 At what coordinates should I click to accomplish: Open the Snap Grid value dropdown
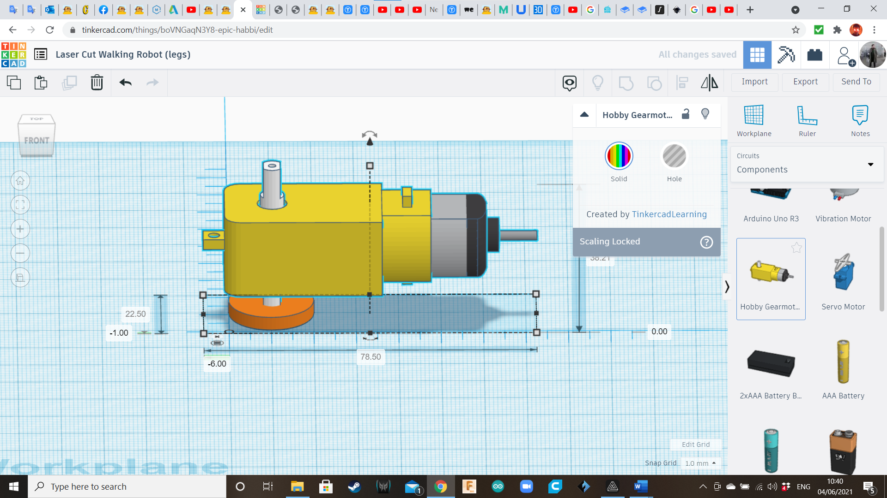point(701,463)
